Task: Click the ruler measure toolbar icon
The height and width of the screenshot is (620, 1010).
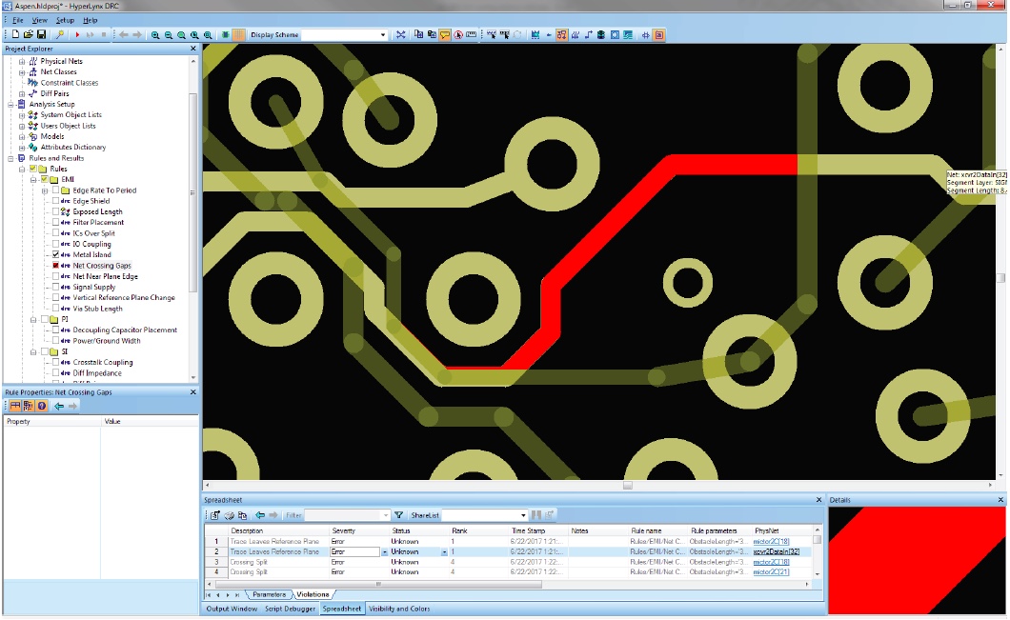Action: click(472, 35)
